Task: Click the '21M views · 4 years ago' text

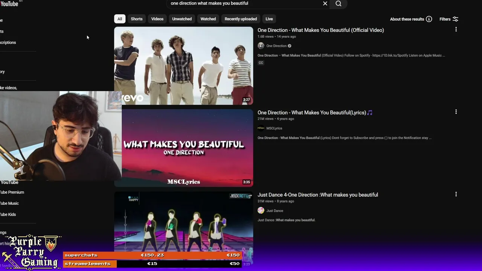Action: click(x=276, y=119)
